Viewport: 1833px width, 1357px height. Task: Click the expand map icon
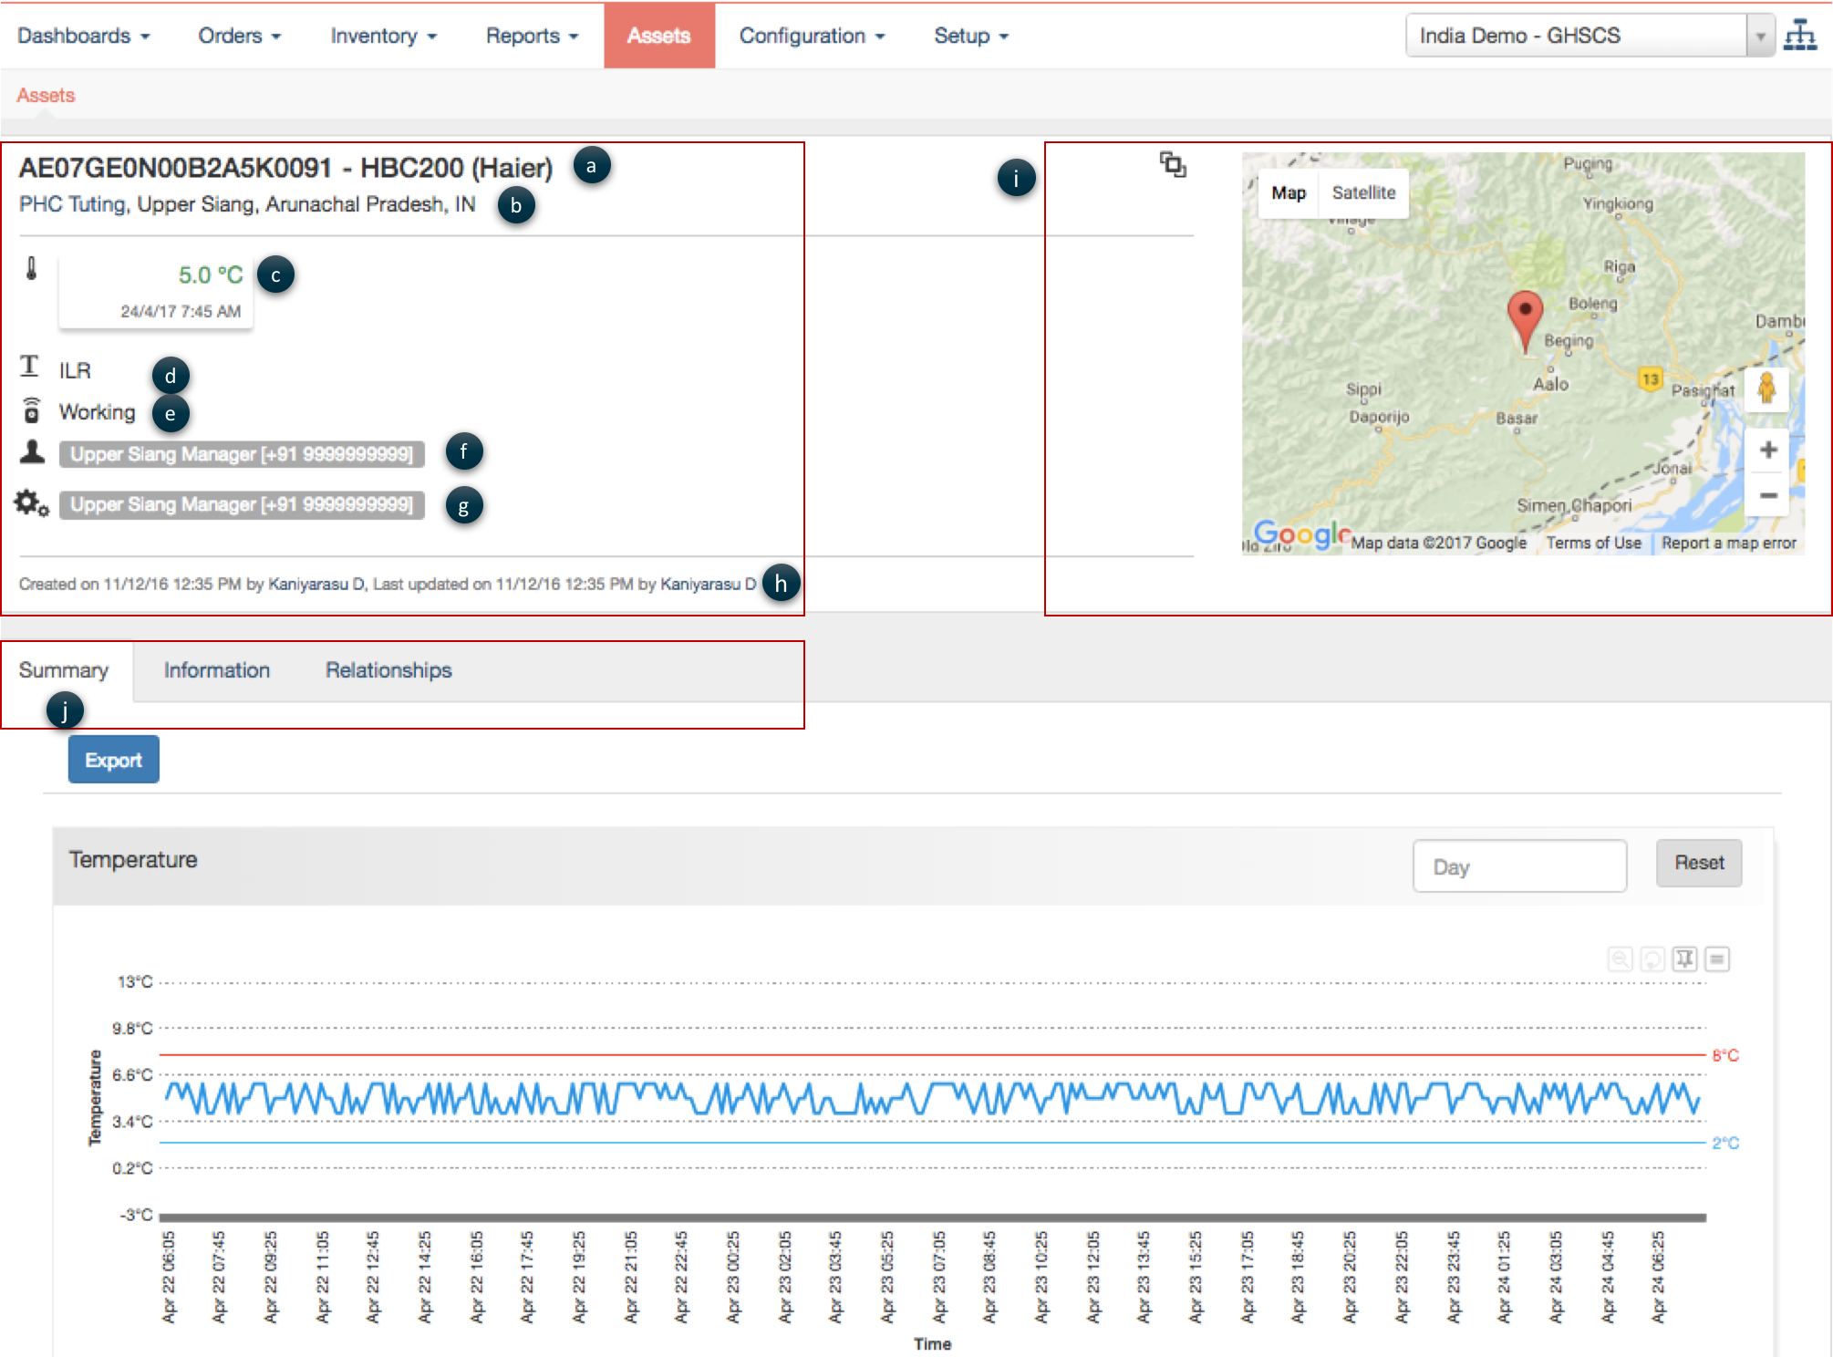click(x=1173, y=165)
